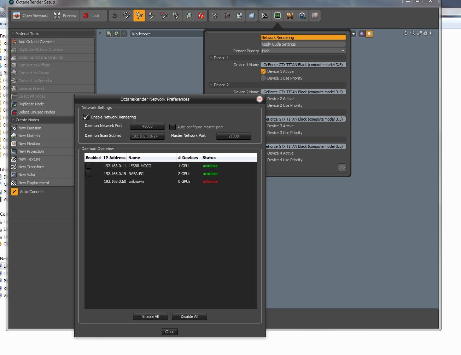Start the Preview render
The height and width of the screenshot is (355, 461).
(65, 16)
